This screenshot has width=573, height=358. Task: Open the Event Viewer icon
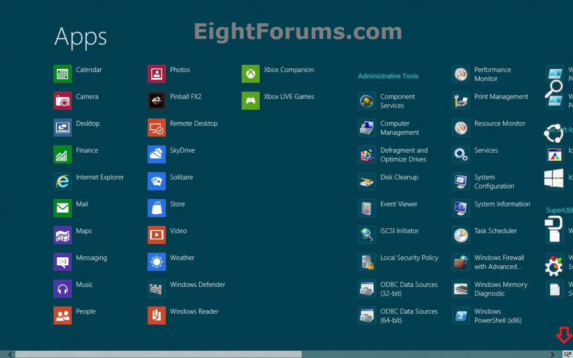coord(367,208)
